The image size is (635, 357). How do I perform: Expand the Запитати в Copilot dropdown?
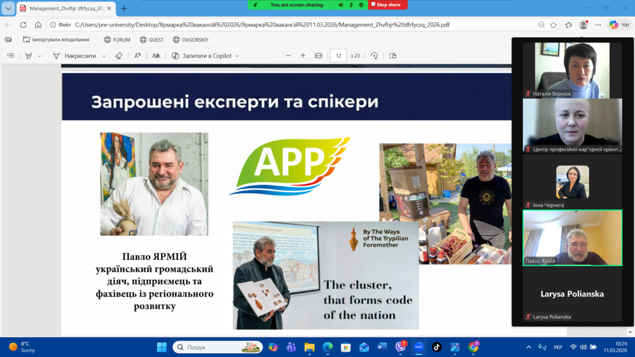pyautogui.click(x=237, y=56)
